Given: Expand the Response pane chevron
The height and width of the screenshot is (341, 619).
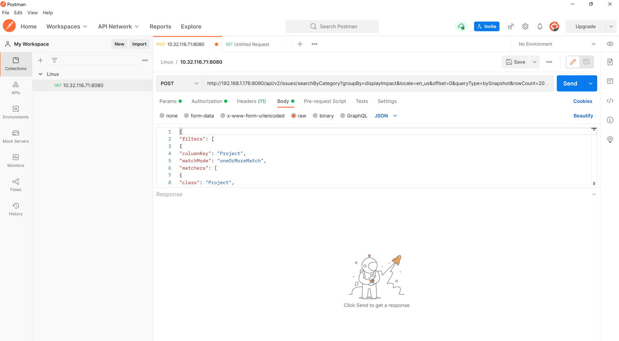Looking at the screenshot, I should coord(594,194).
